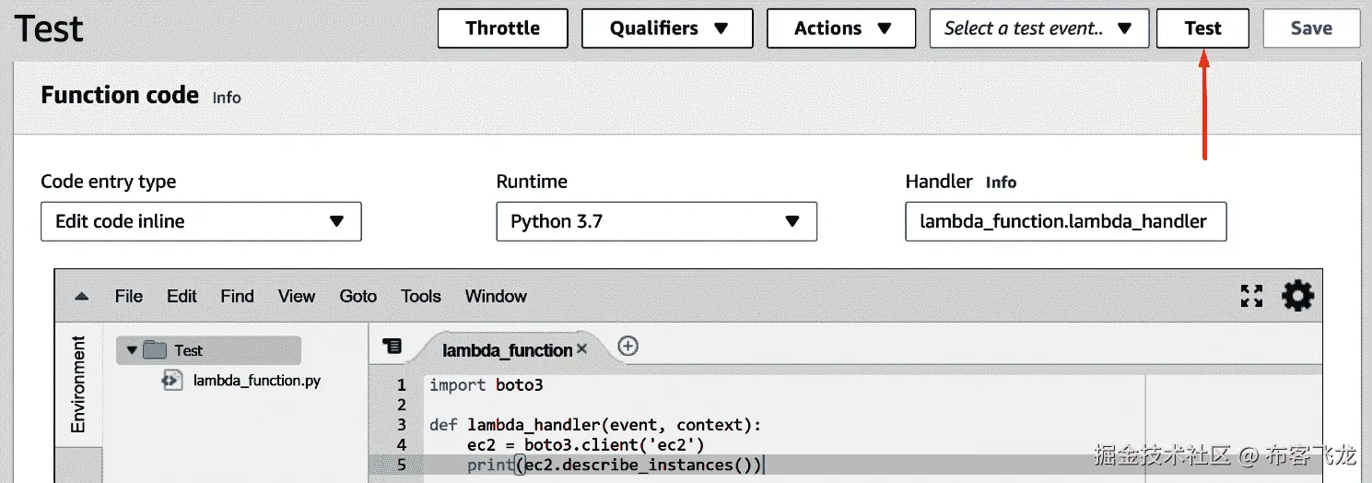Click the tab list icon left of tabs
Screen dimensions: 1372x483
[392, 347]
